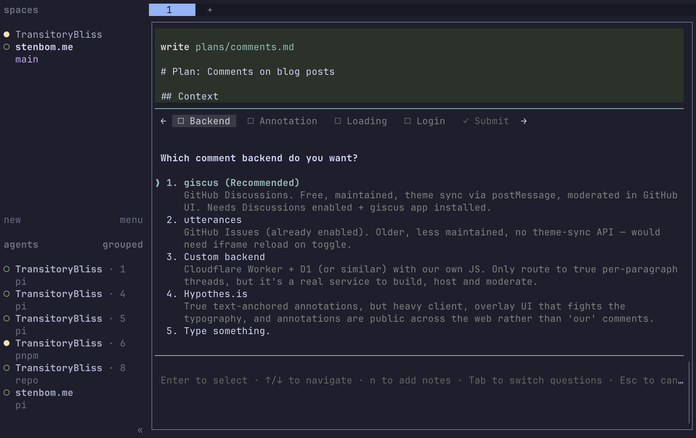696x438 pixels.
Task: Switch to the Loading question tab
Action: click(361, 121)
